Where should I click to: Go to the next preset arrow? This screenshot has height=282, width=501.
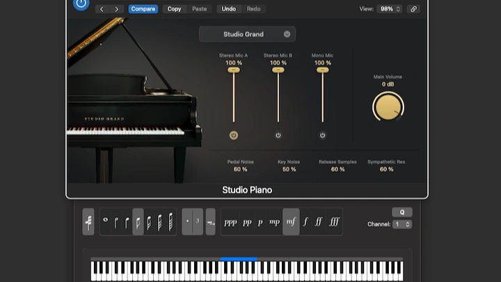coord(117,9)
